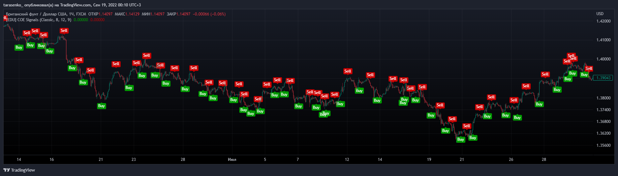618x176 pixels.
Task: Select the symbol title Британский фунт / Доллар США
Action: pos(36,14)
